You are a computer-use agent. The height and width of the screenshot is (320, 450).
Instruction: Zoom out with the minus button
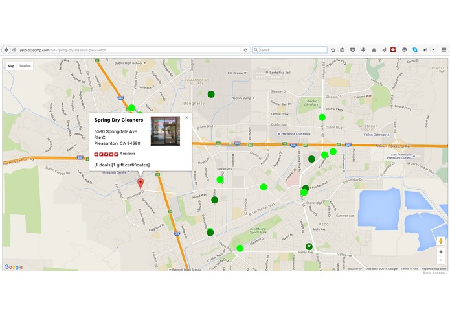441,260
